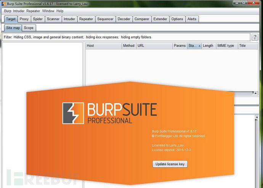The height and width of the screenshot is (188, 263).
Task: Click the Burp icon in title bar
Action: click(x=3, y=3)
